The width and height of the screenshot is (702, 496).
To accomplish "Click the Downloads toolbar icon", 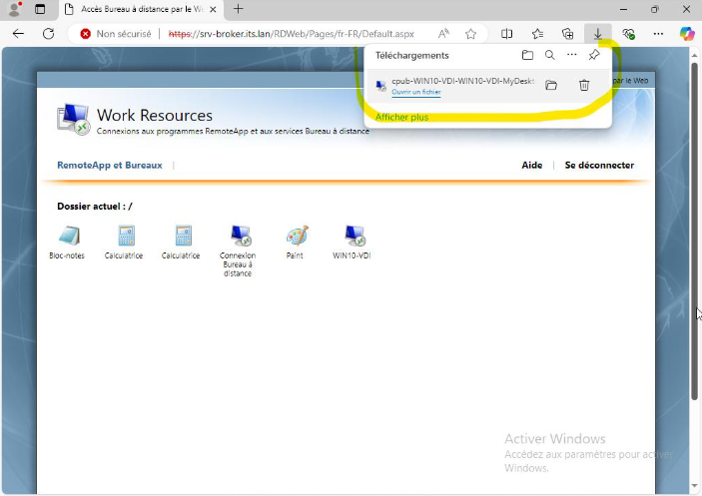I will [x=598, y=34].
